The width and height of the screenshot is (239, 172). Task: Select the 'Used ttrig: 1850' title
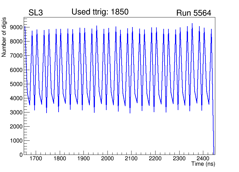[x=100, y=12]
